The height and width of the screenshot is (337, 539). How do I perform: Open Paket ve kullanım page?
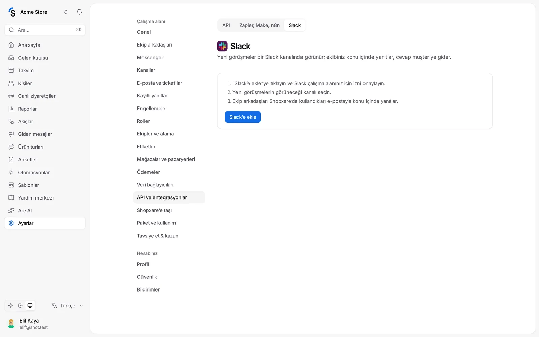(x=169, y=223)
